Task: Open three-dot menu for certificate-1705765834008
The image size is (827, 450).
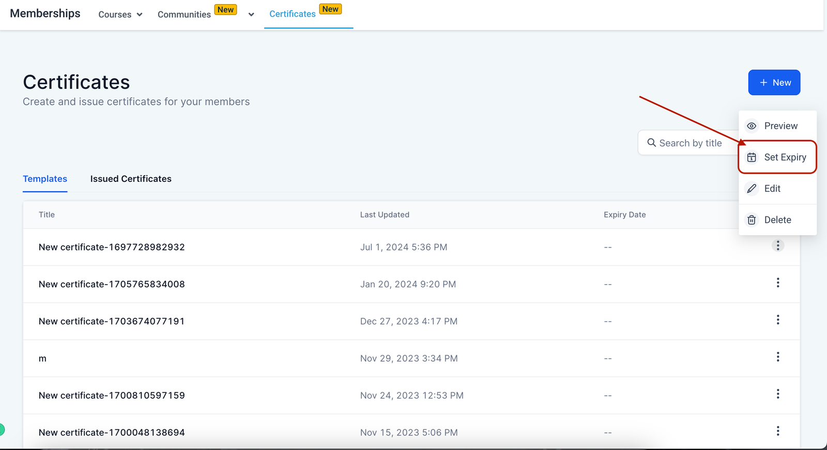Action: tap(777, 283)
